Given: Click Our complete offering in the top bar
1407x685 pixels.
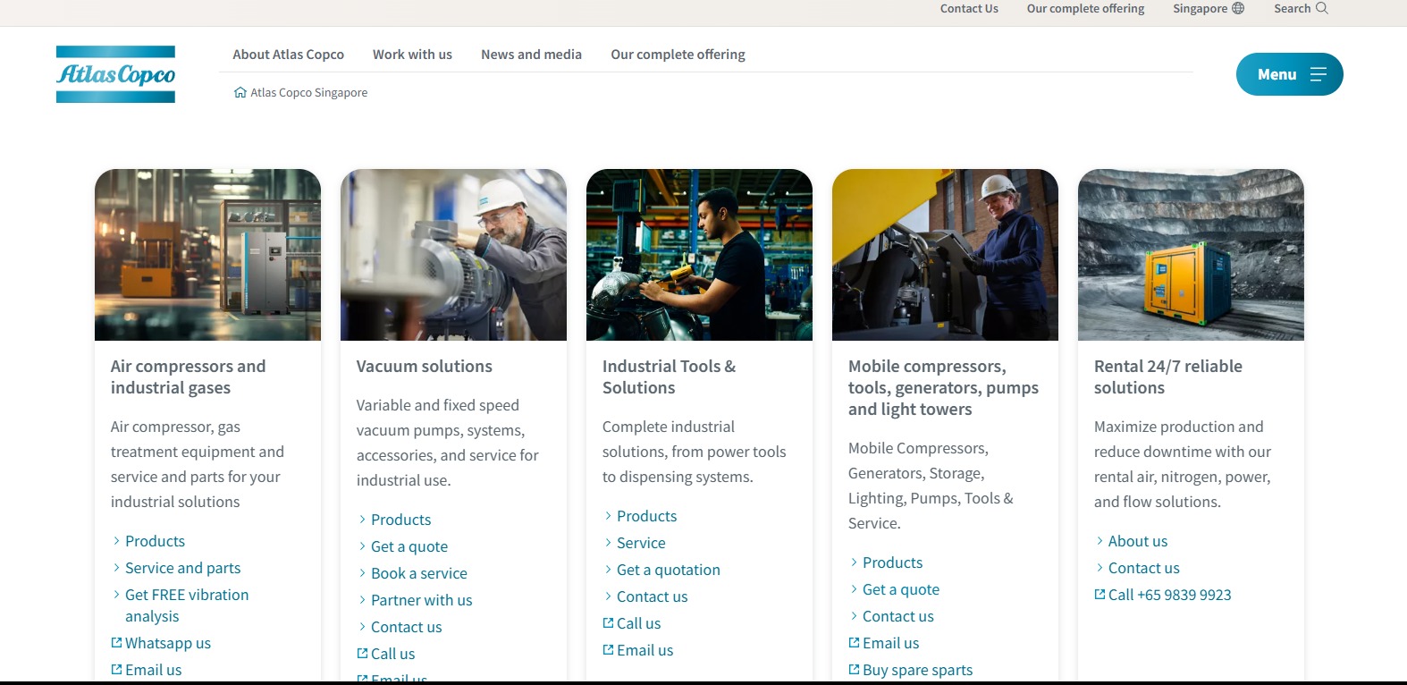Looking at the screenshot, I should (x=1085, y=8).
